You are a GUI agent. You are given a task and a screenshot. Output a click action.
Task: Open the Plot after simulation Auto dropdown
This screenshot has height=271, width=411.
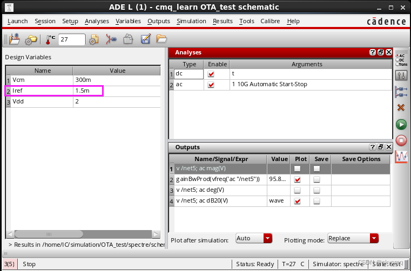tap(254, 238)
